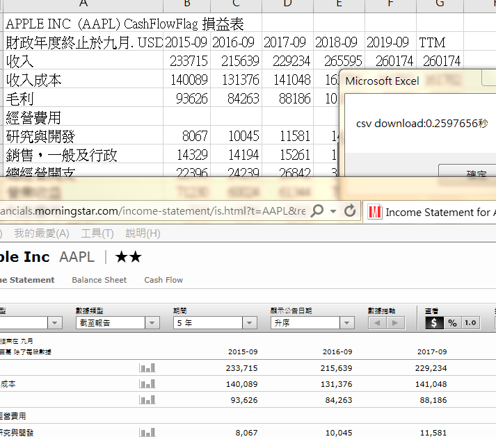The height and width of the screenshot is (439, 496).
Task: Select Excel cell with value 265595
Action: [339, 60]
